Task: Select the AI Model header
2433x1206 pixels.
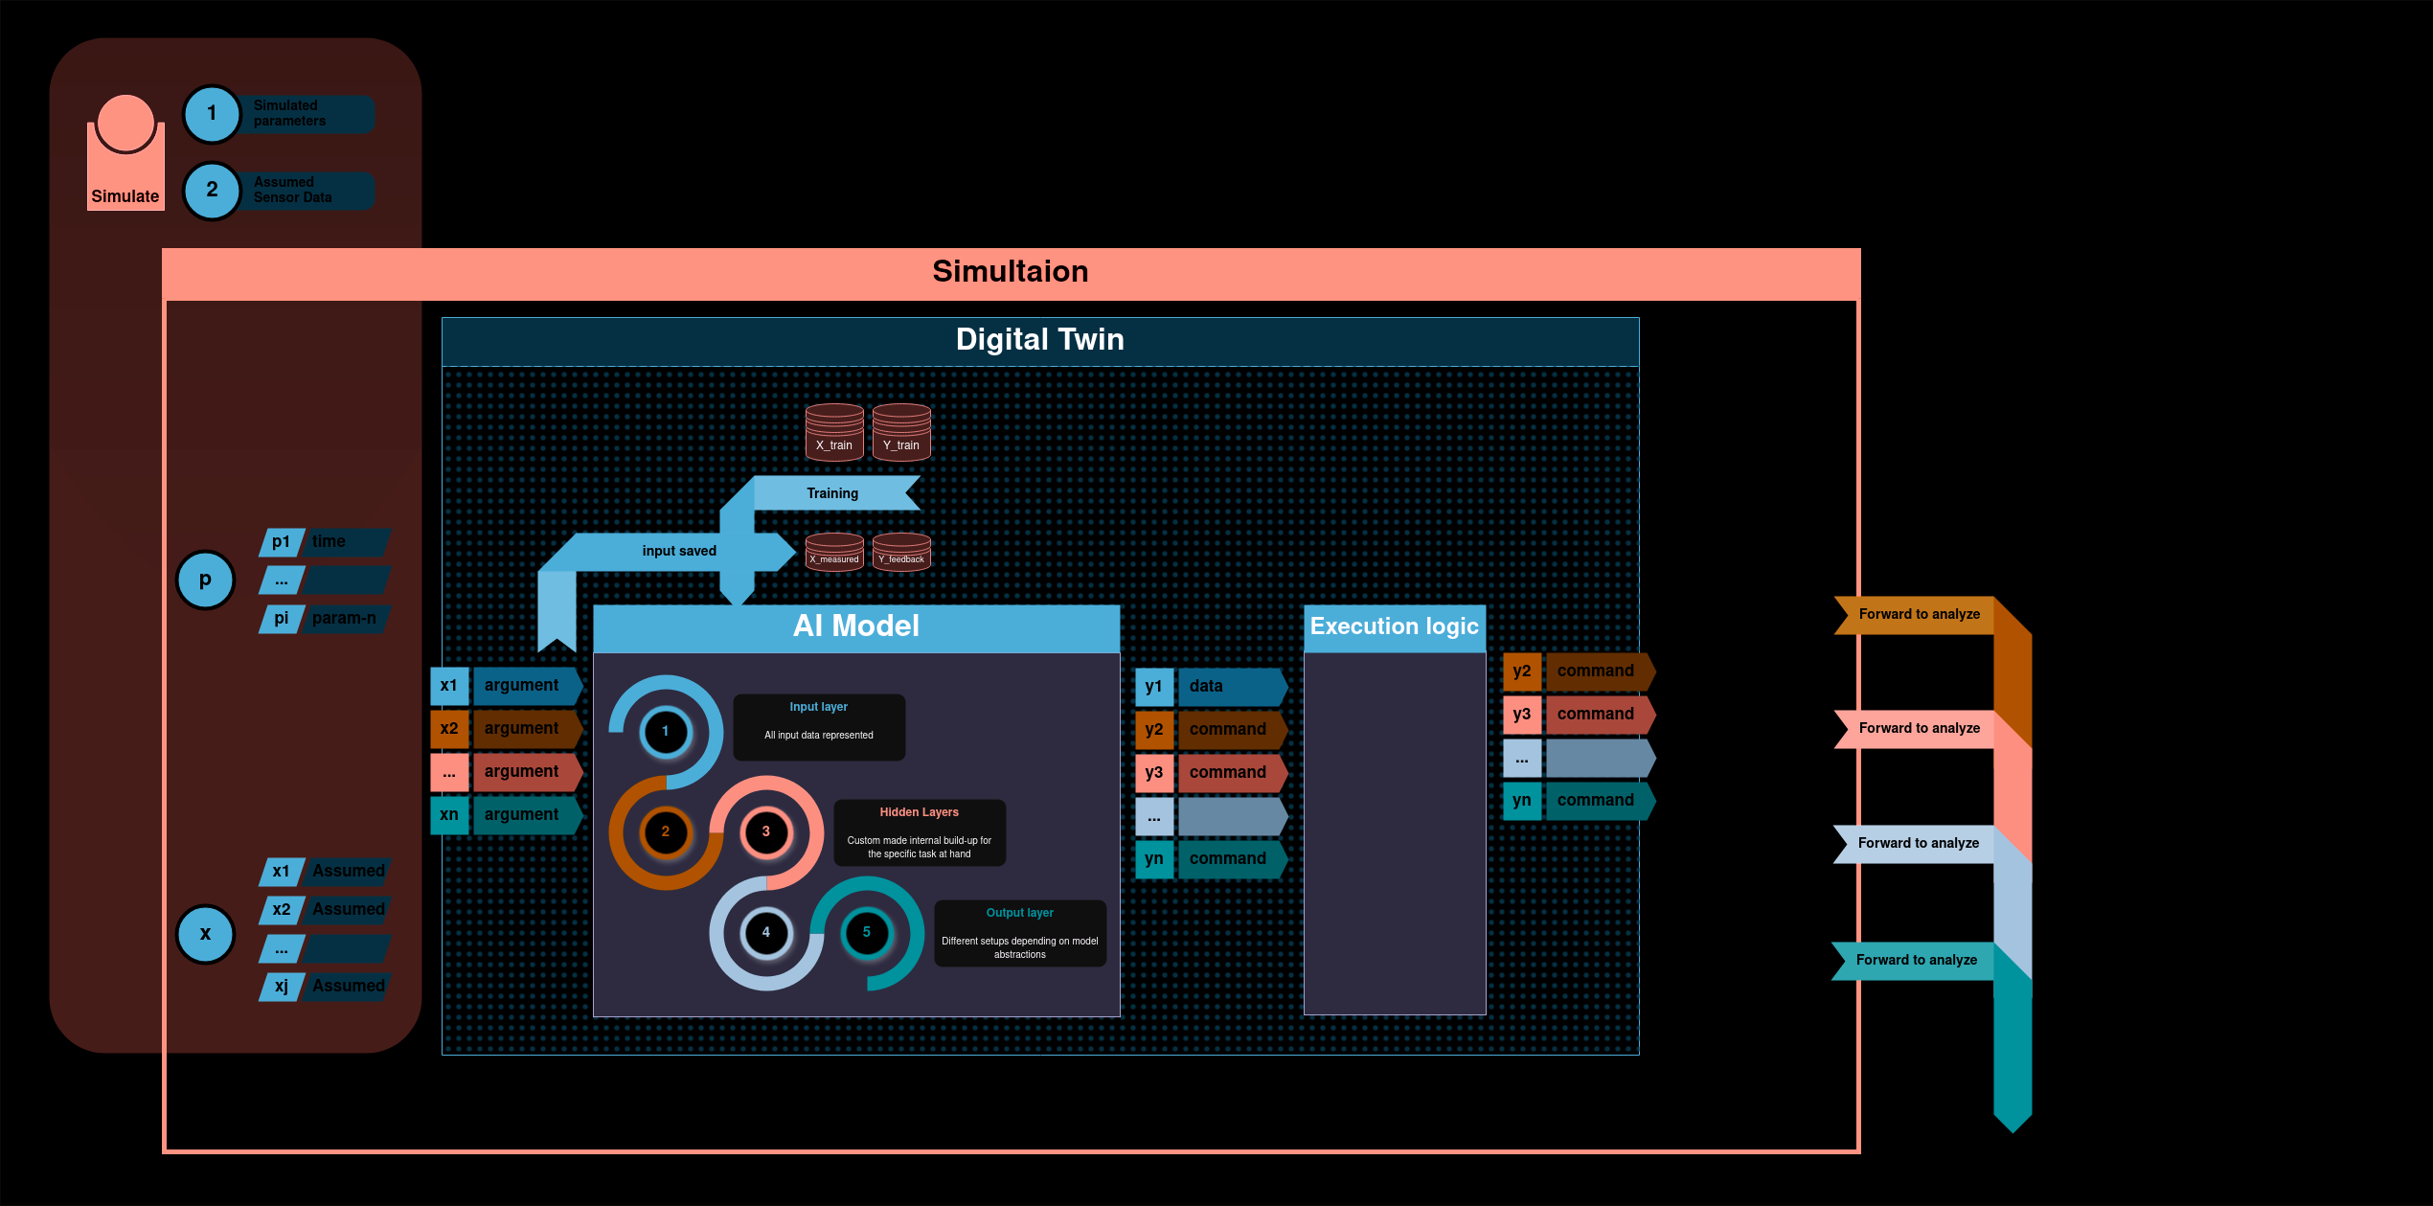Action: pyautogui.click(x=855, y=626)
